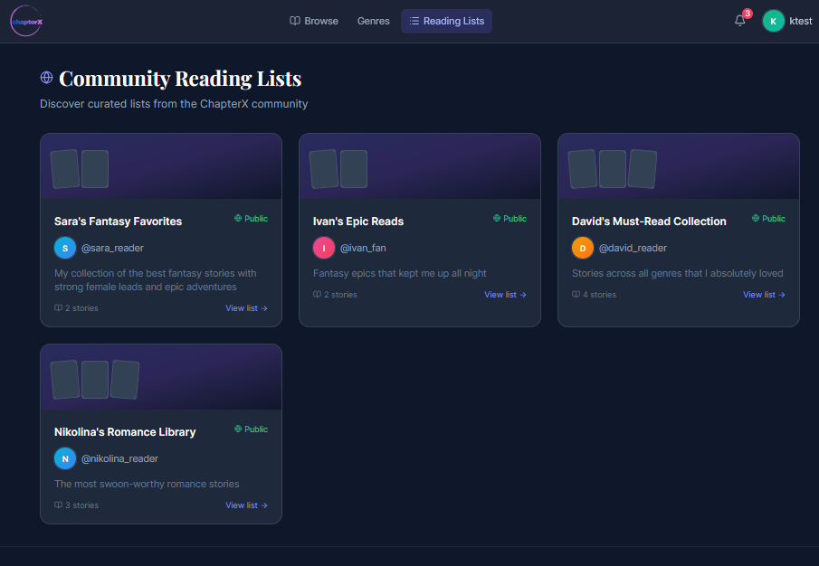Image resolution: width=819 pixels, height=566 pixels.
Task: Open the Nikolina's Romance Library title
Action: tap(125, 432)
